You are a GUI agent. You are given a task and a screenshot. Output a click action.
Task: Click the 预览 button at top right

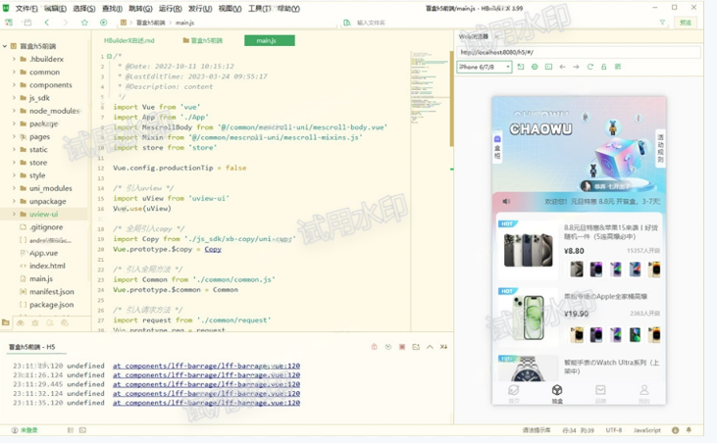[x=685, y=22]
